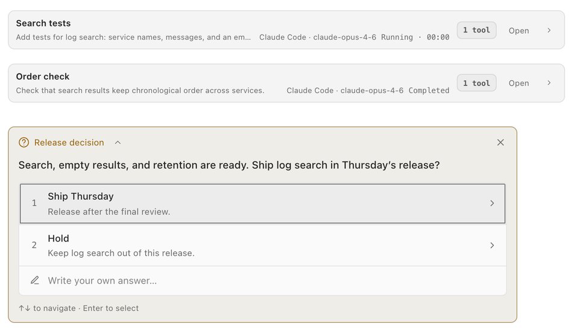Click the number 2 beside Hold
Screen dimensions: 577x330
pos(34,245)
